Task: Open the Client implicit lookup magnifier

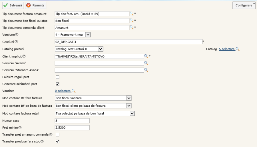Action: click(146, 56)
